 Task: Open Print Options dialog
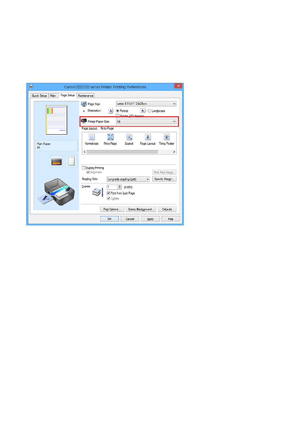tap(112, 209)
